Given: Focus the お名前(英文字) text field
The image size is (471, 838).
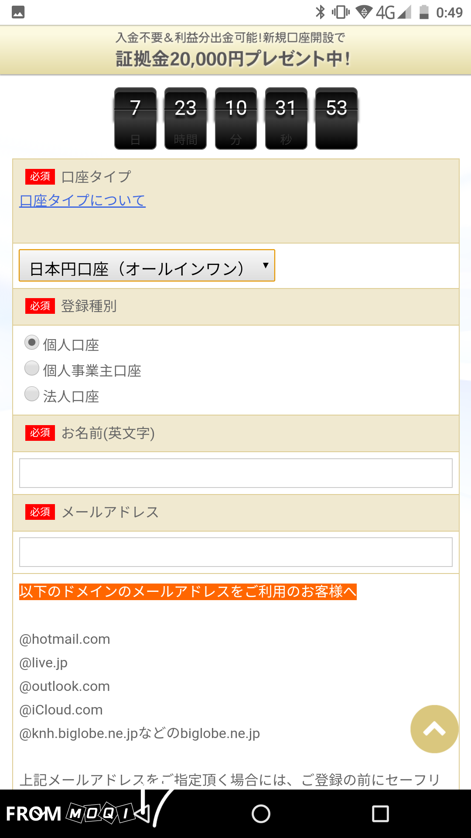Looking at the screenshot, I should coord(235,473).
